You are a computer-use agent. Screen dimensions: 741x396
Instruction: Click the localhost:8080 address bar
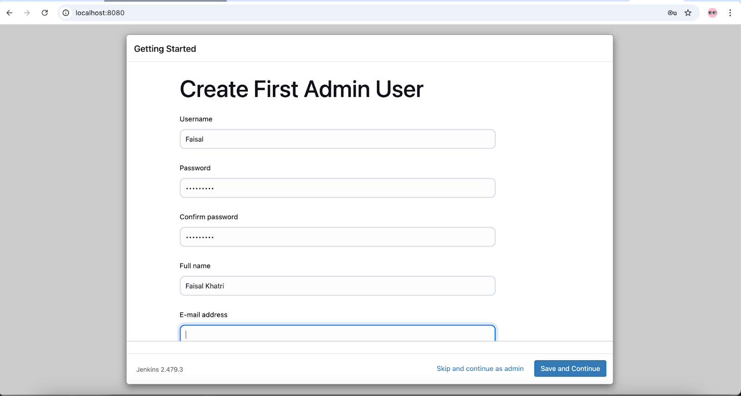coord(324,13)
